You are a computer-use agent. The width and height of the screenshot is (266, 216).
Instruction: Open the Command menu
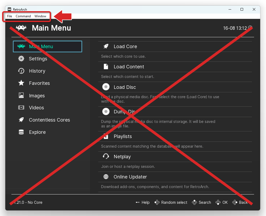point(23,16)
